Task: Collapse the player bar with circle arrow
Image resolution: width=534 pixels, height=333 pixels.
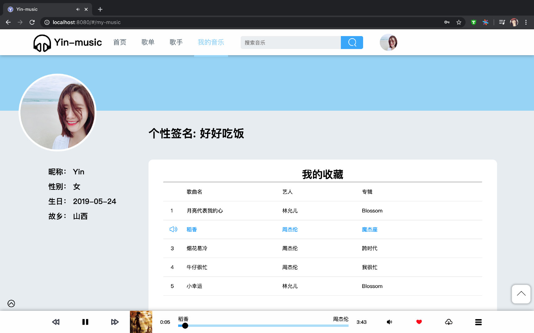Action: (x=11, y=303)
